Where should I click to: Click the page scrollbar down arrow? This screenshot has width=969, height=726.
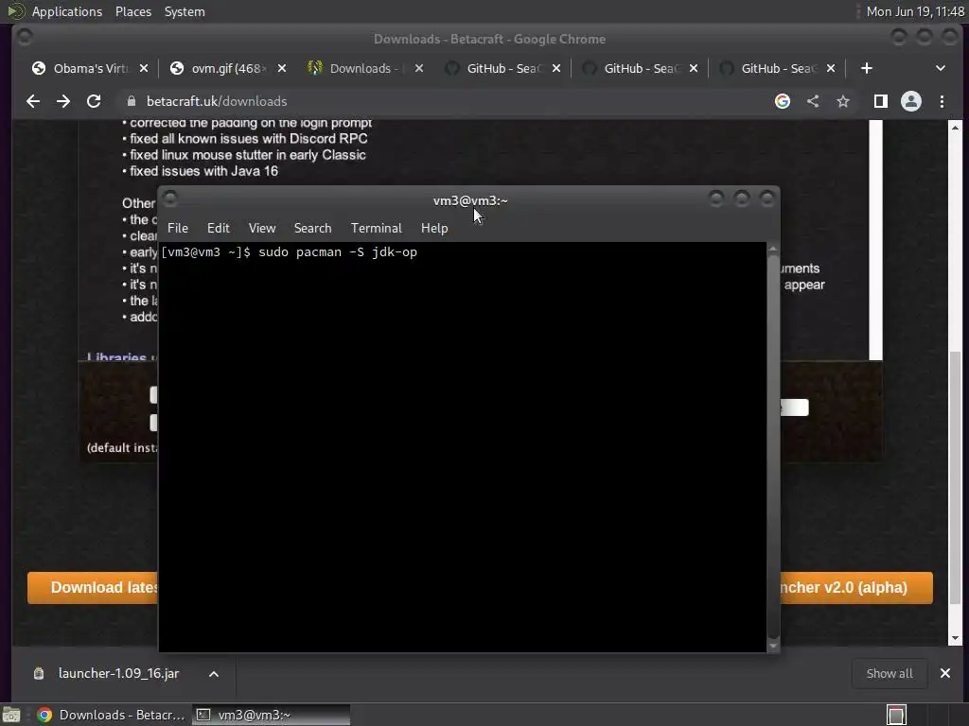tap(956, 638)
